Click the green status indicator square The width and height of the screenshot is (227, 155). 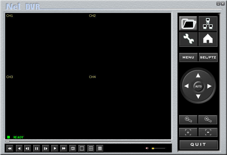coord(9,137)
